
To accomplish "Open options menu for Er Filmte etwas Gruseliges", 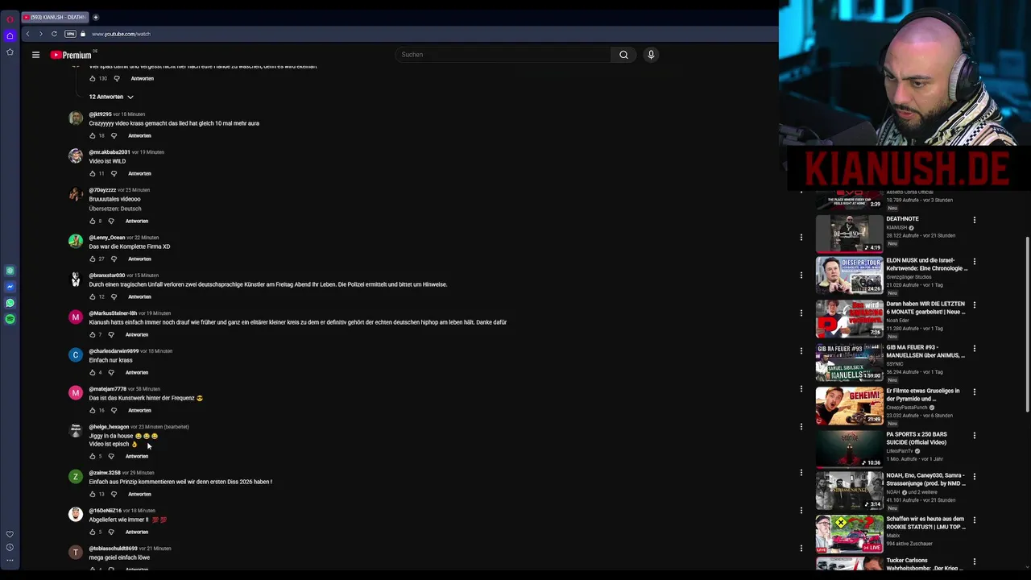I will pos(974,392).
